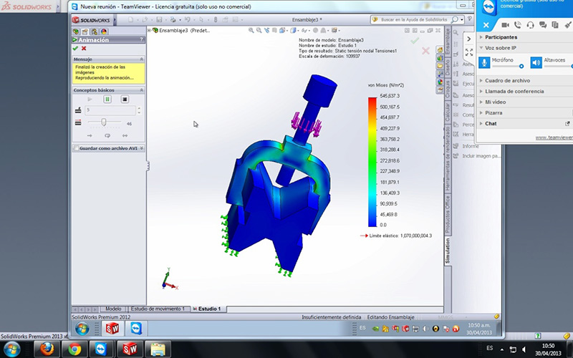Cancel animation with the red X

[84, 48]
